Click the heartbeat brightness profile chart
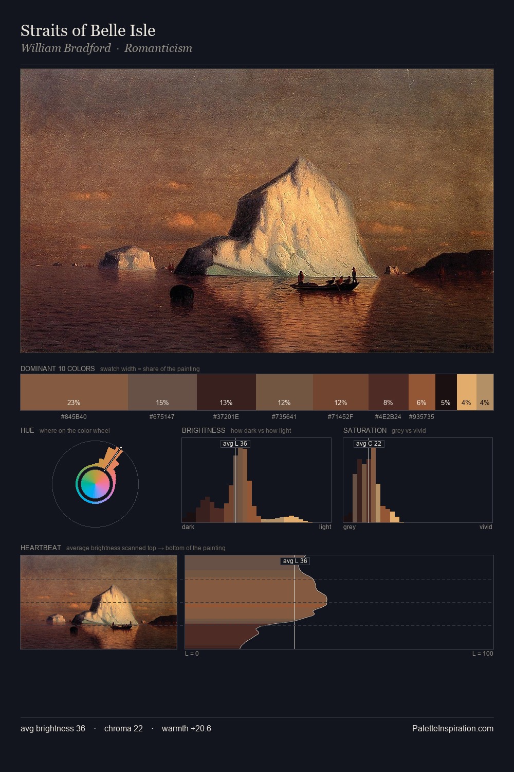This screenshot has width=514, height=772. coord(339,602)
